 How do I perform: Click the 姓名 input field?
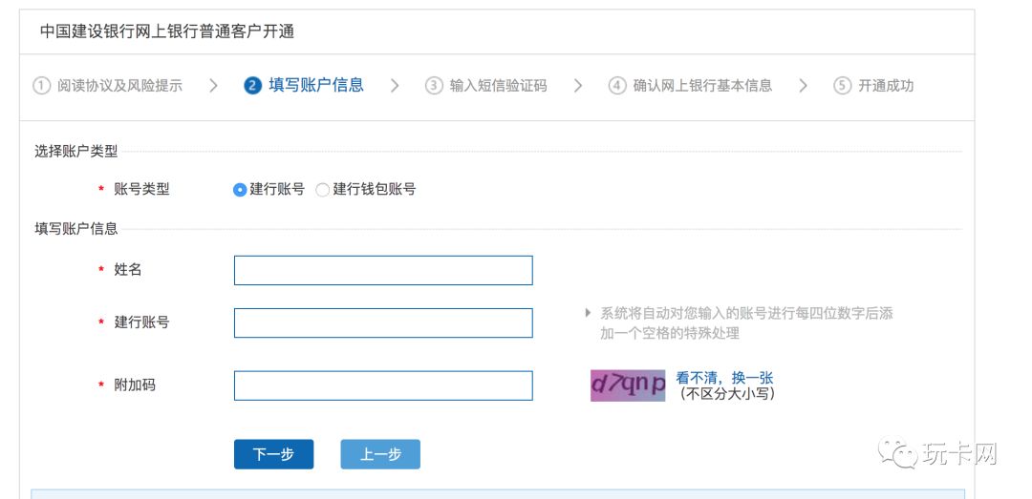tap(383, 270)
